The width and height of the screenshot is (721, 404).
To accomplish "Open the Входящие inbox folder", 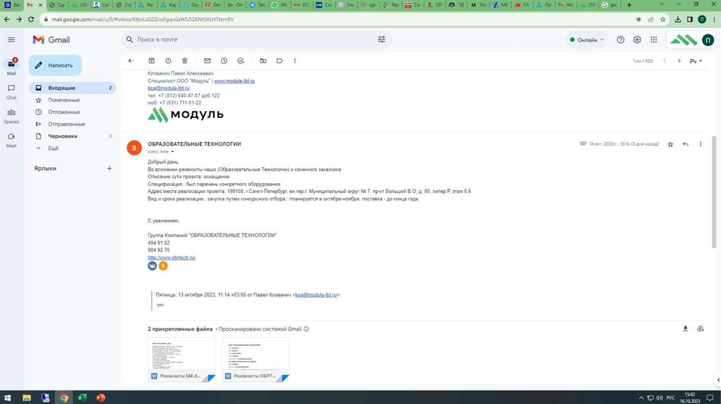I will pos(73,88).
